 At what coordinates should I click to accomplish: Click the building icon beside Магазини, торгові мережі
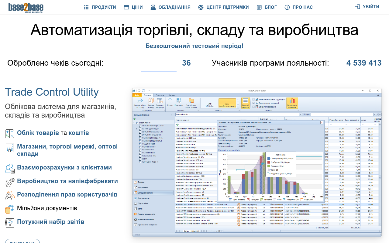click(x=10, y=148)
